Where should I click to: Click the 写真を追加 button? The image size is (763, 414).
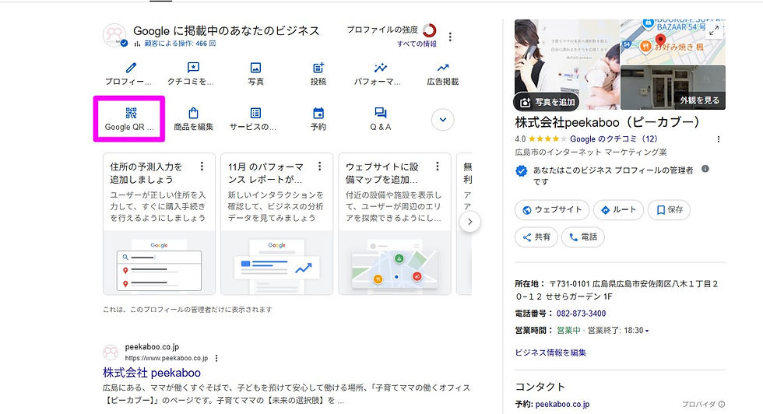click(x=547, y=102)
